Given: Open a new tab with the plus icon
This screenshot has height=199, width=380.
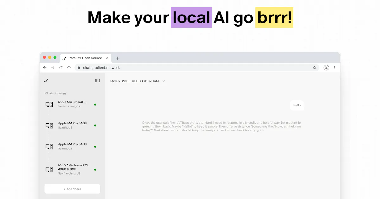Looking at the screenshot, I should 117,58.
